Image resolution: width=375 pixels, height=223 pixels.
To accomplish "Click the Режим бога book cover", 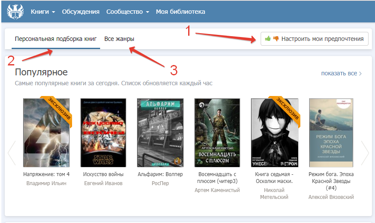I will coord(331,133).
